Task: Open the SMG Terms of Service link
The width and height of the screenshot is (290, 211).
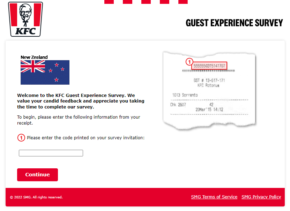Action: click(x=214, y=197)
